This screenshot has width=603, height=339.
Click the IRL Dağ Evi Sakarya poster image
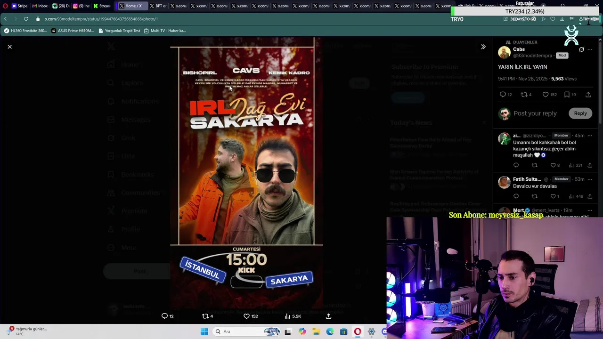(x=246, y=172)
